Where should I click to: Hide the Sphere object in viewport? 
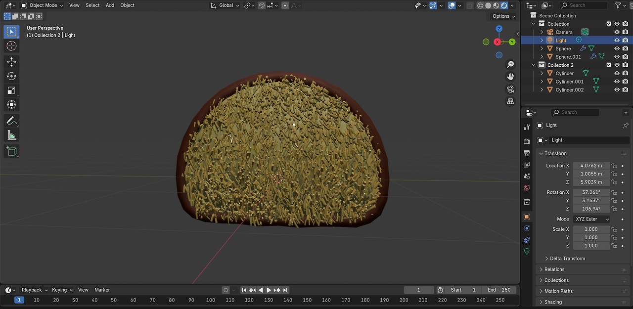tap(617, 48)
